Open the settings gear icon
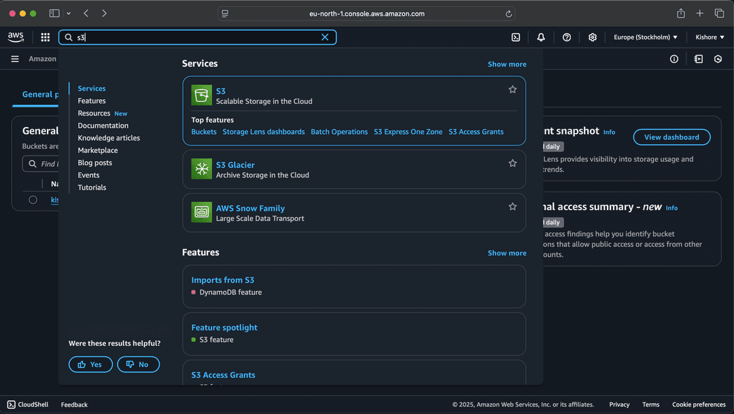Viewport: 734px width, 414px height. [593, 37]
